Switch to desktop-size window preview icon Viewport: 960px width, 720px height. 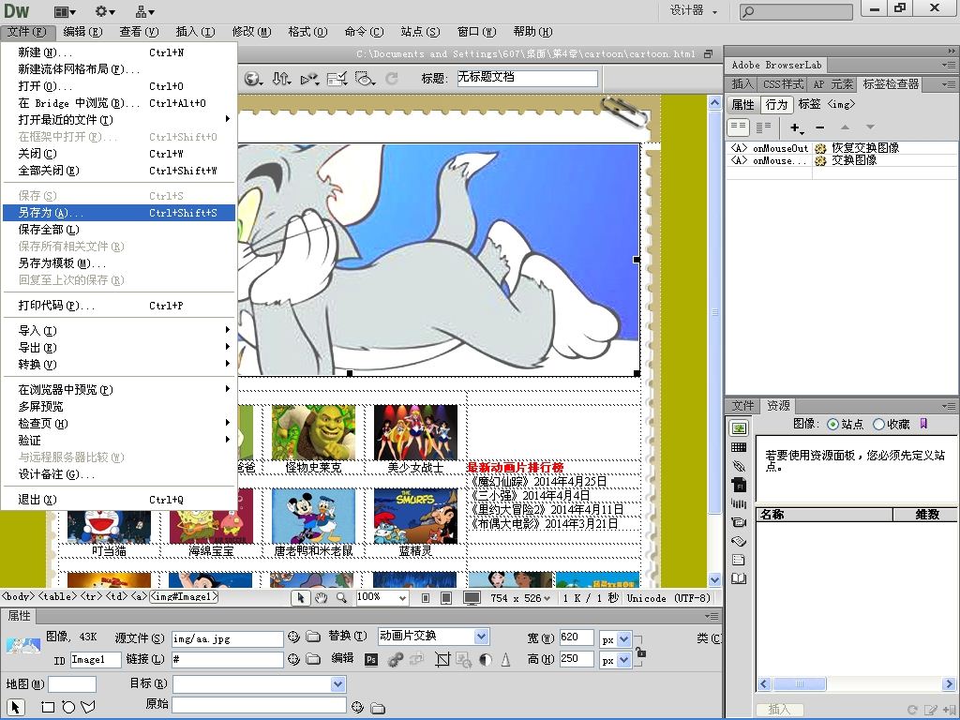[x=472, y=598]
